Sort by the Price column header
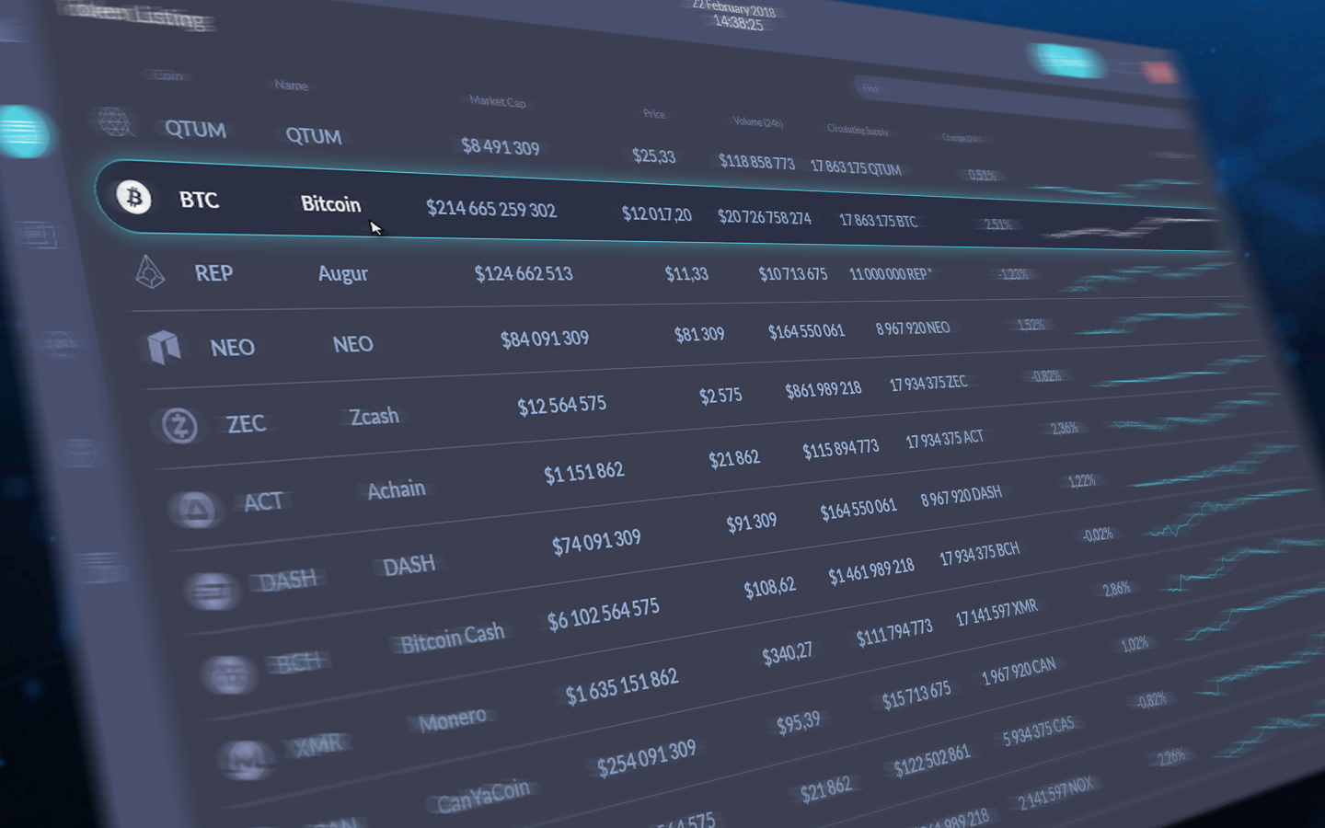Viewport: 1325px width, 828px height. click(654, 113)
